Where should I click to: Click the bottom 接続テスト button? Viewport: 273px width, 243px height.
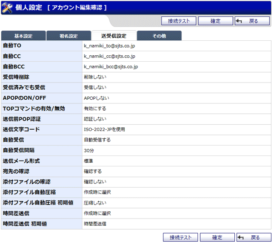[180, 237]
